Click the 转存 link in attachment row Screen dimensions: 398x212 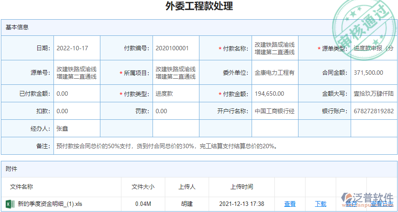coord(351,204)
